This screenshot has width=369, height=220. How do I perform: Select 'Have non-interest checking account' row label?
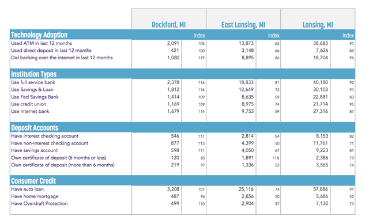point(50,143)
